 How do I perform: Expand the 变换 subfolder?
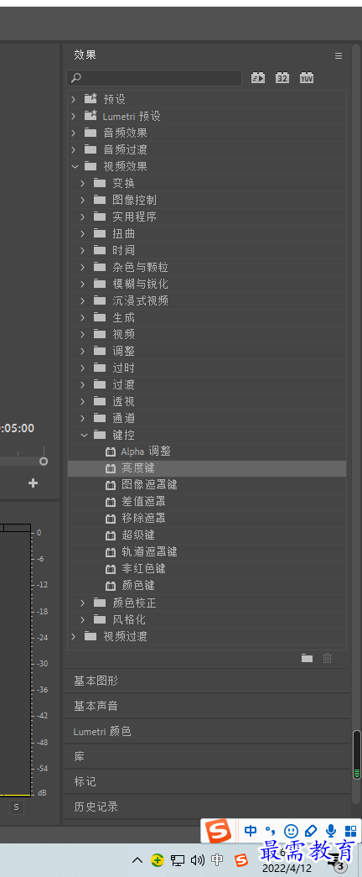click(x=83, y=184)
